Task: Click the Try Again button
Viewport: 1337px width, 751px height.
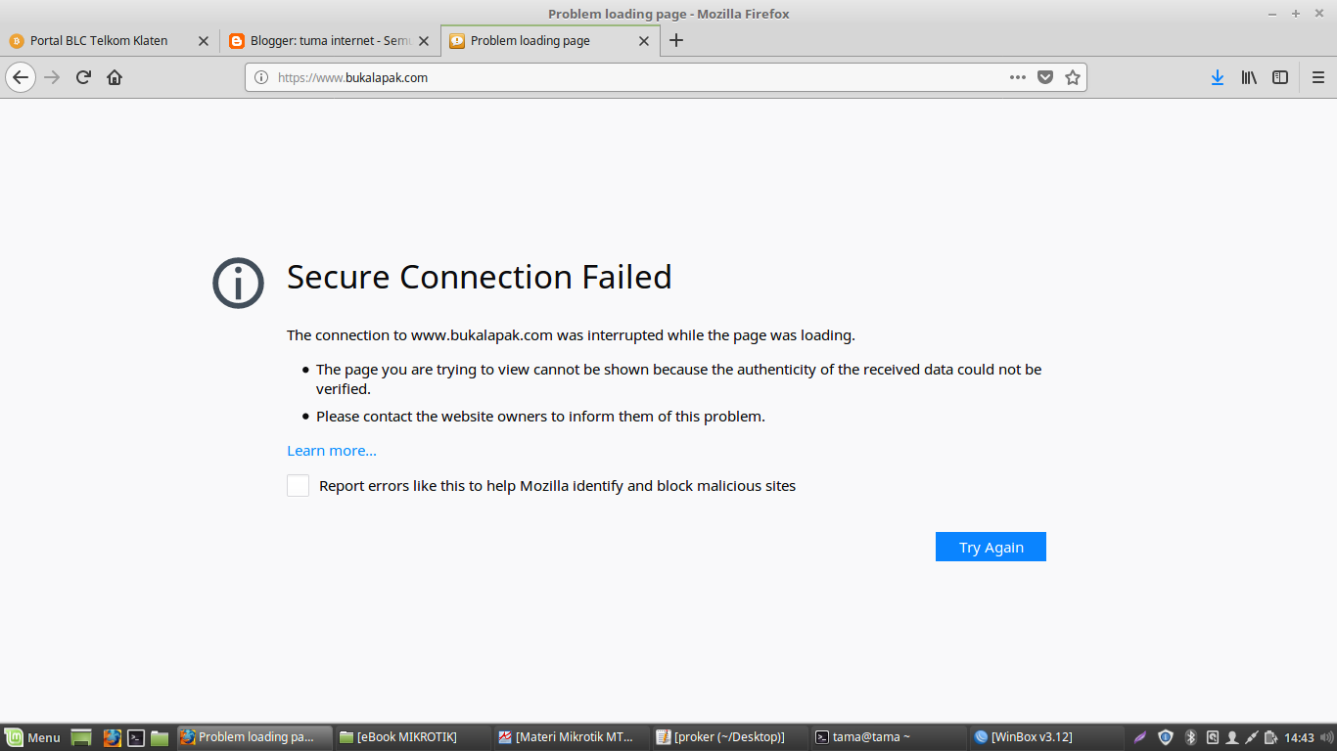Action: [991, 547]
